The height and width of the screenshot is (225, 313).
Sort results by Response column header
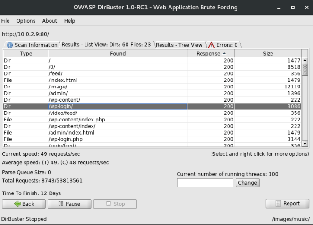[211, 54]
